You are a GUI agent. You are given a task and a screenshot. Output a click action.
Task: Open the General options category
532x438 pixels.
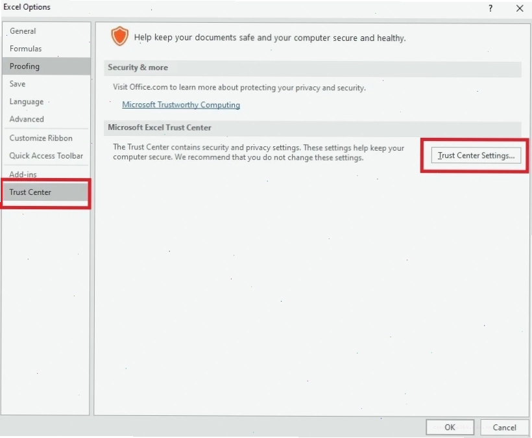pyautogui.click(x=46, y=31)
